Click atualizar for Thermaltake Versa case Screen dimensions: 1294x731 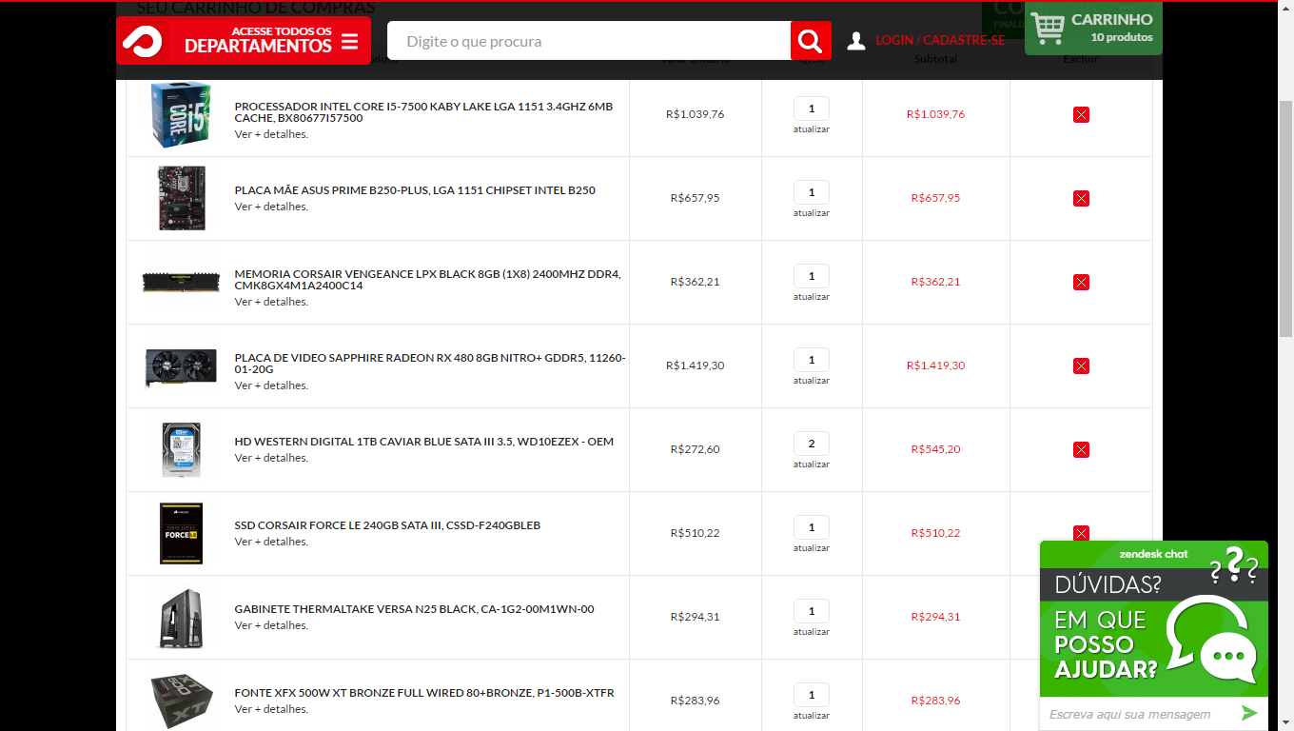[812, 632]
